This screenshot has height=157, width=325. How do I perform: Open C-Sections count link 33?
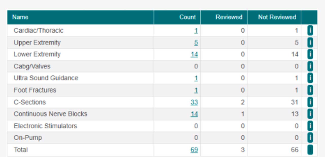click(194, 102)
